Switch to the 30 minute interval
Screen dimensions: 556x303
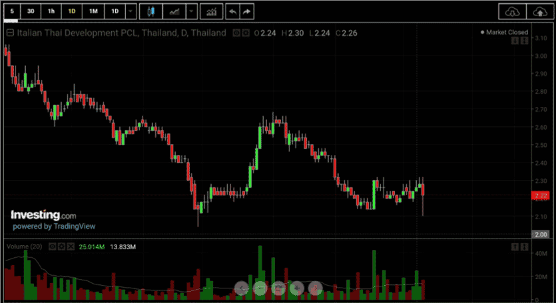point(31,11)
